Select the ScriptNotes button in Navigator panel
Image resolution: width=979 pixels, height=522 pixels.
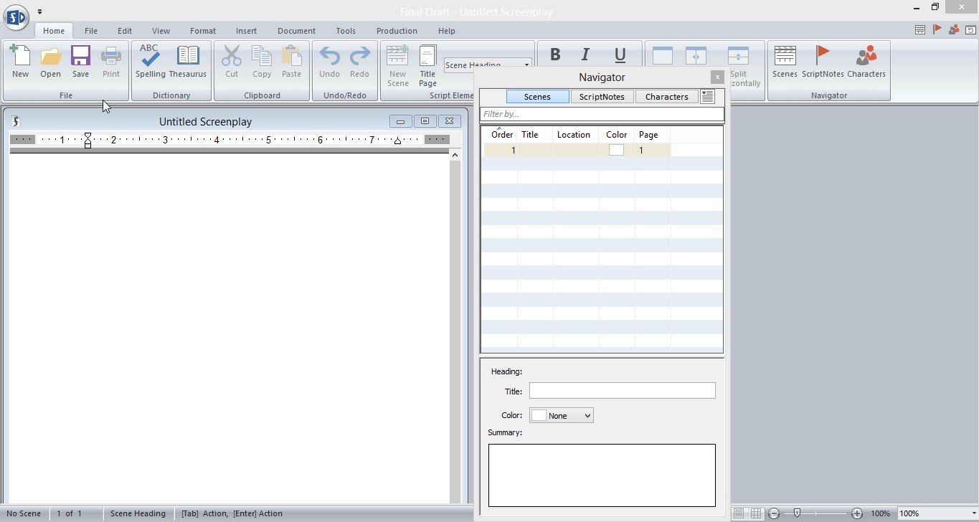[x=602, y=97]
